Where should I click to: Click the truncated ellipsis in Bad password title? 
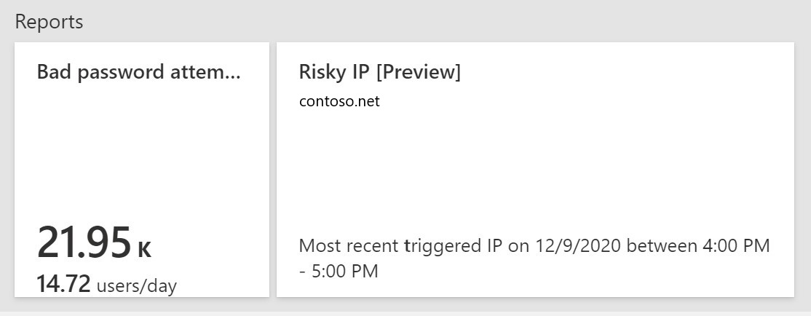pos(233,73)
